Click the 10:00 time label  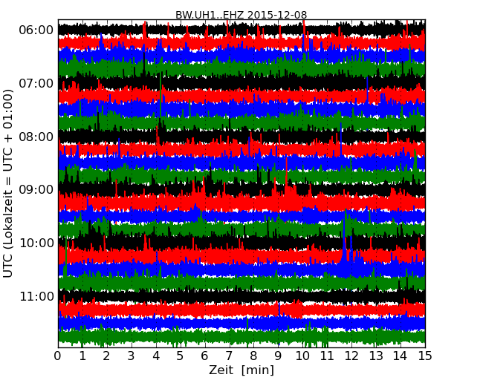coord(36,243)
